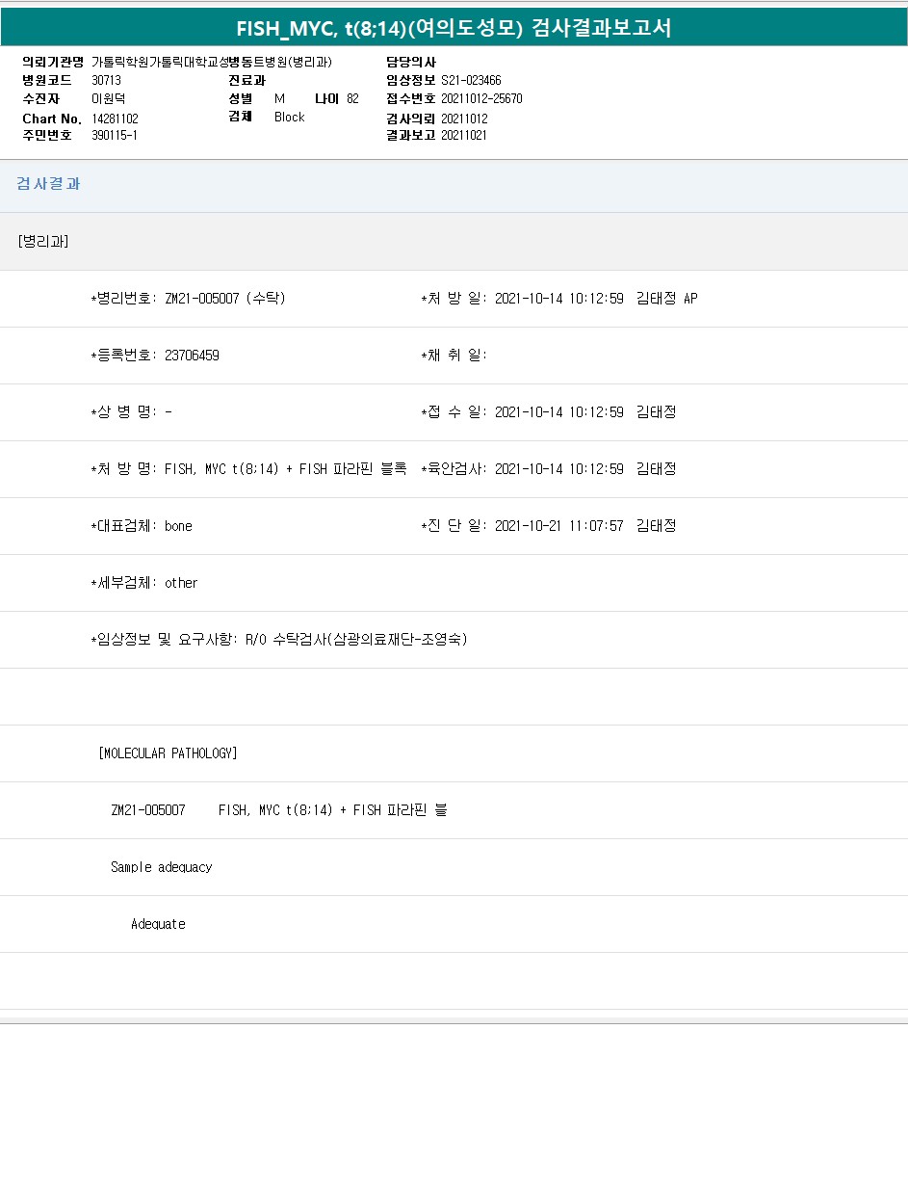
Task: Select test request date 20211012
Action: [464, 119]
